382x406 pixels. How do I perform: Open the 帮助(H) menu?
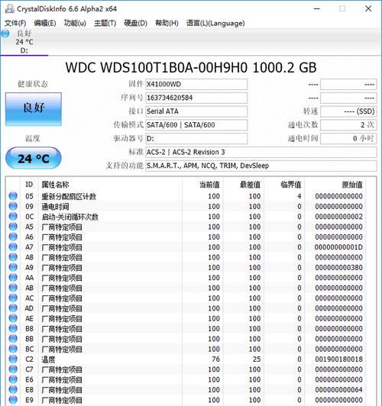tap(167, 24)
